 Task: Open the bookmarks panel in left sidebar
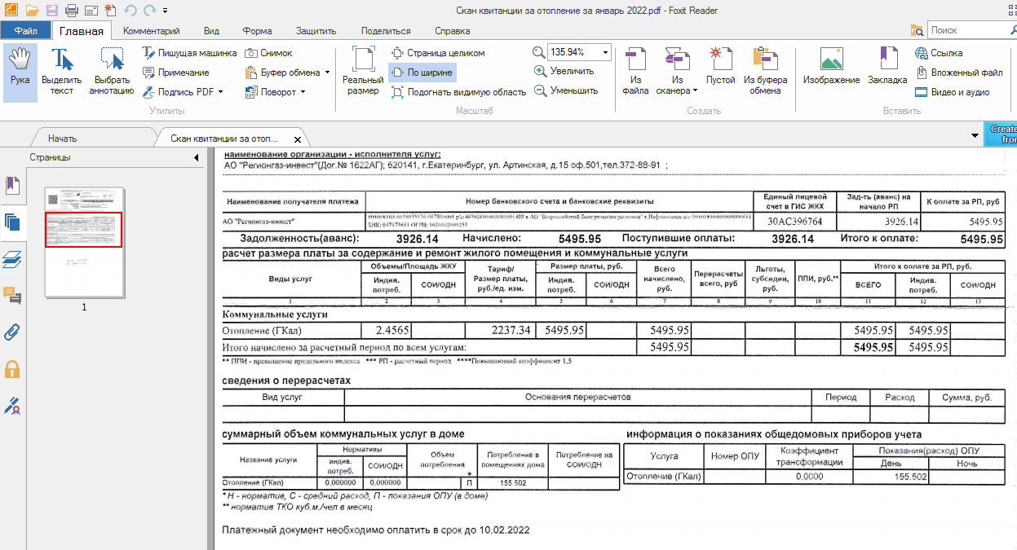tap(11, 186)
